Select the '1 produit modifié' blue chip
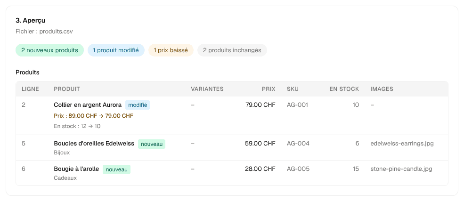The height and width of the screenshot is (201, 464). [116, 50]
